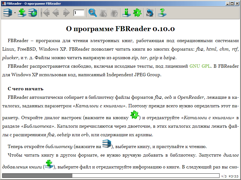Click the forward arrow in toolbar
Viewport: 241px width, 180px height.
coord(66,13)
